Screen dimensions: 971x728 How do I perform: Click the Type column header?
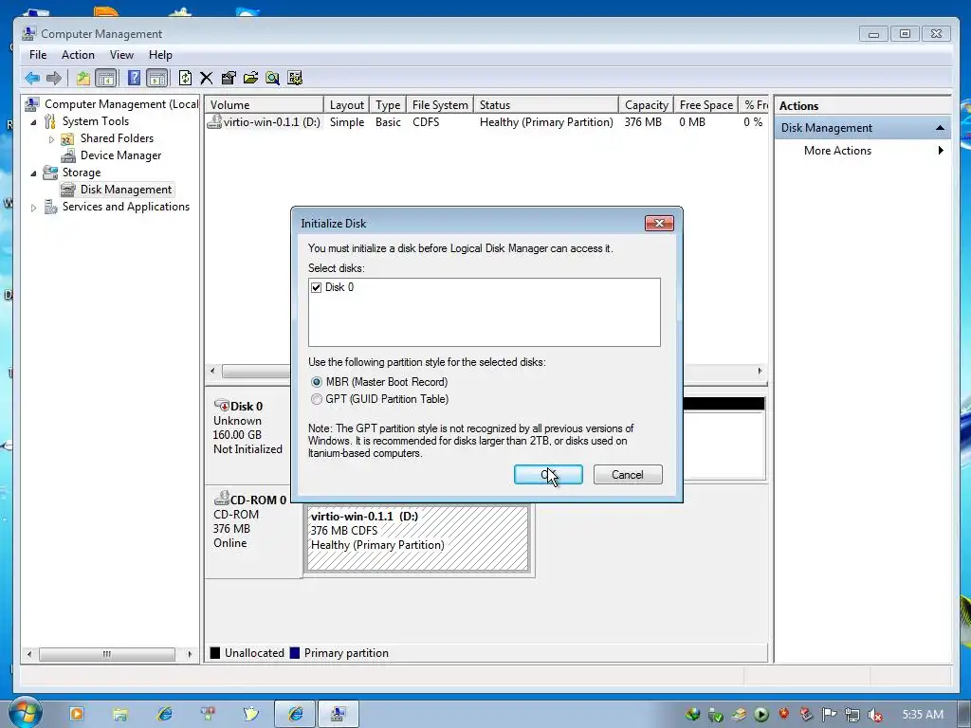(388, 105)
